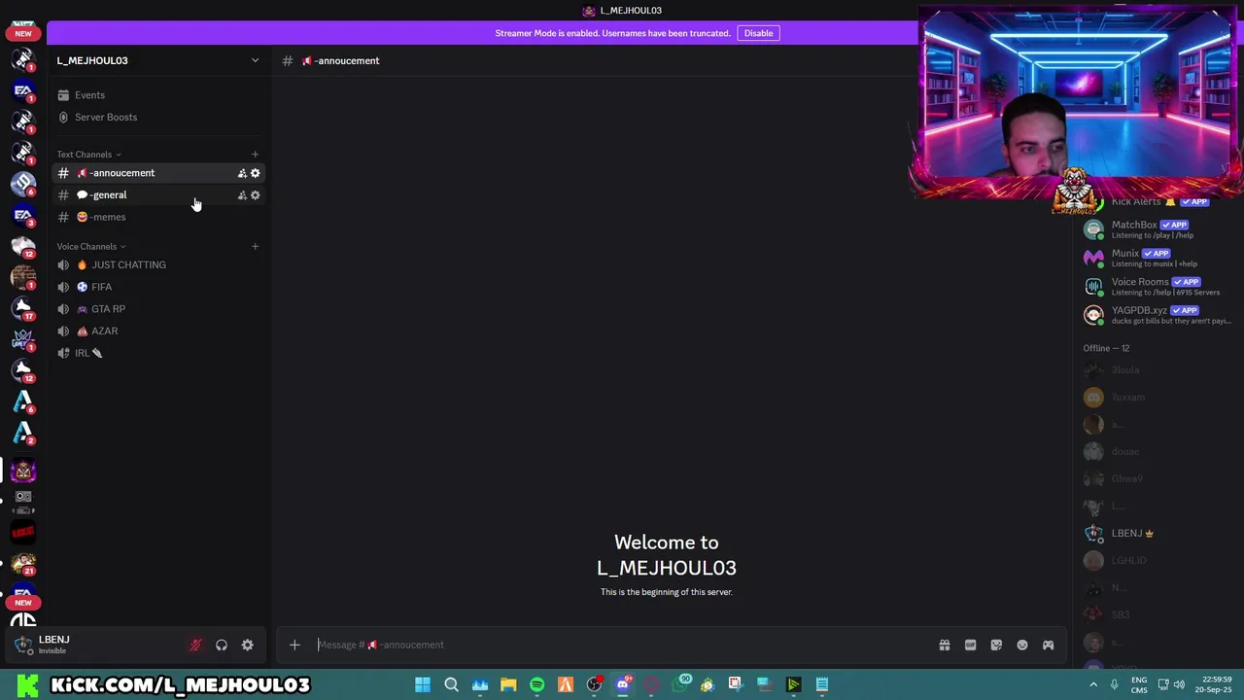Toggle deafen headphones in user panel
The width and height of the screenshot is (1244, 700).
[222, 646]
